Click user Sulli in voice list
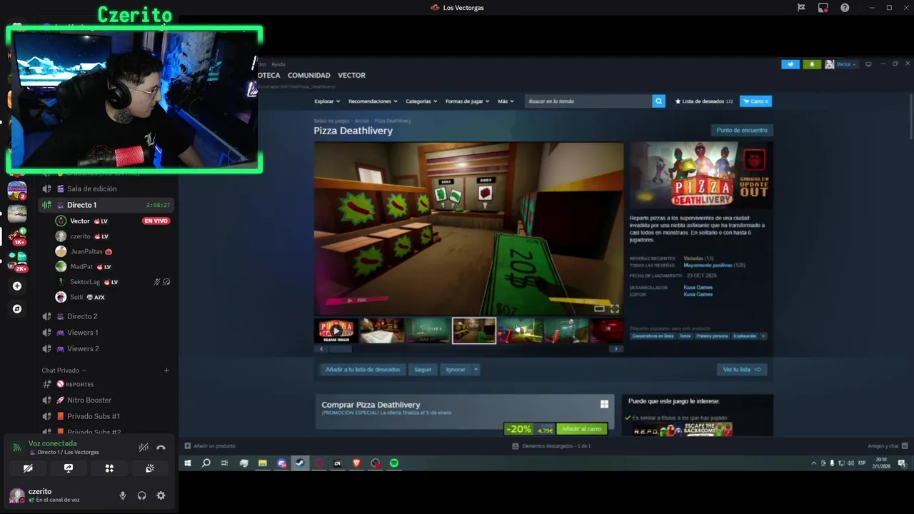Image resolution: width=914 pixels, height=514 pixels. click(x=113, y=297)
